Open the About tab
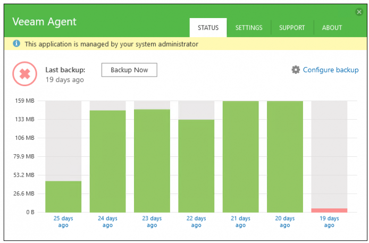The height and width of the screenshot is (243, 369). point(332,28)
